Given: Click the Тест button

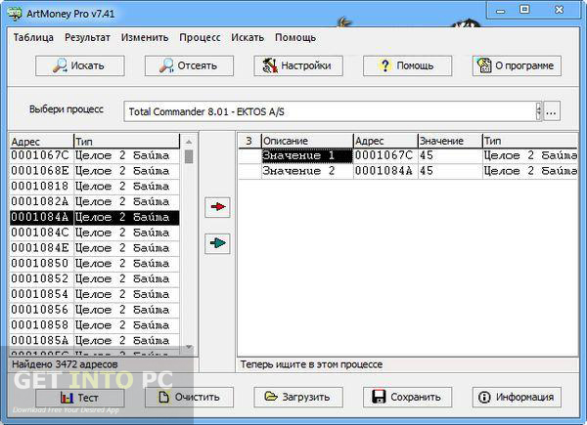Looking at the screenshot, I should click(80, 398).
